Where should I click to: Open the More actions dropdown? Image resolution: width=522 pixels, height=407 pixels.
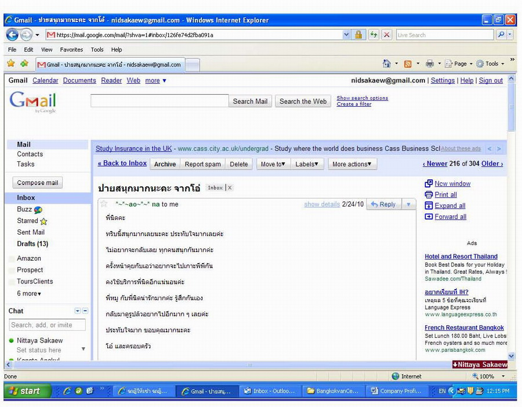tap(352, 164)
